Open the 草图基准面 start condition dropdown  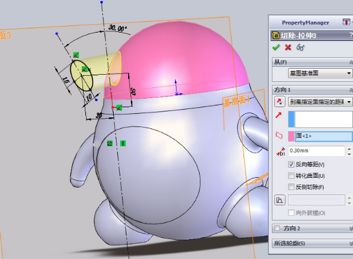point(320,73)
